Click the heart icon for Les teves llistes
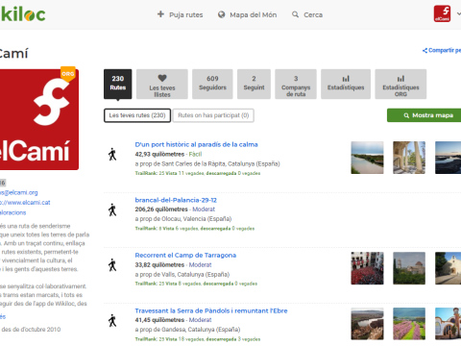The width and height of the screenshot is (461, 346). [162, 78]
